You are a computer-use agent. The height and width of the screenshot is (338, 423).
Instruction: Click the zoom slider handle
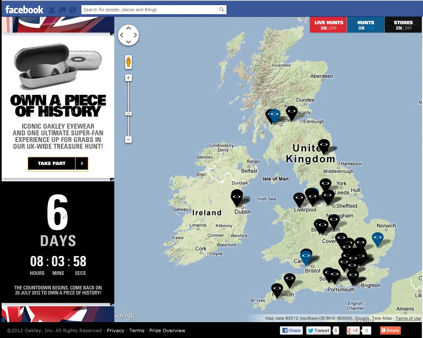(128, 114)
